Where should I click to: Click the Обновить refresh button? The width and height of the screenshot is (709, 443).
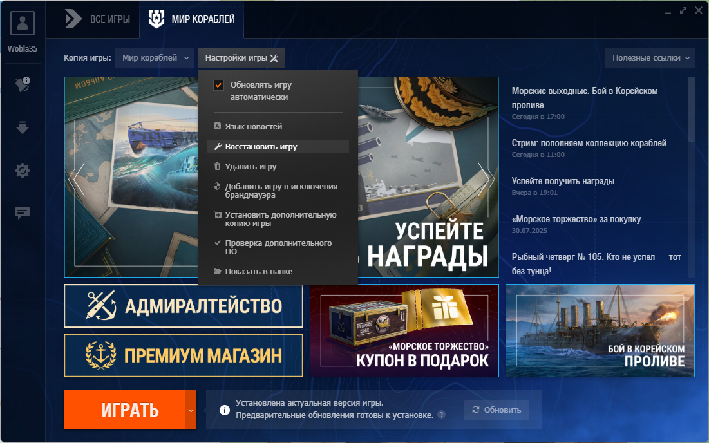coord(496,410)
